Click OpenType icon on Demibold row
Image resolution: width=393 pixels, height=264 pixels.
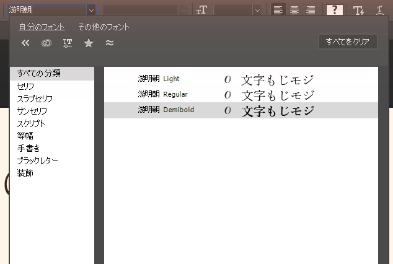pyautogui.click(x=227, y=110)
